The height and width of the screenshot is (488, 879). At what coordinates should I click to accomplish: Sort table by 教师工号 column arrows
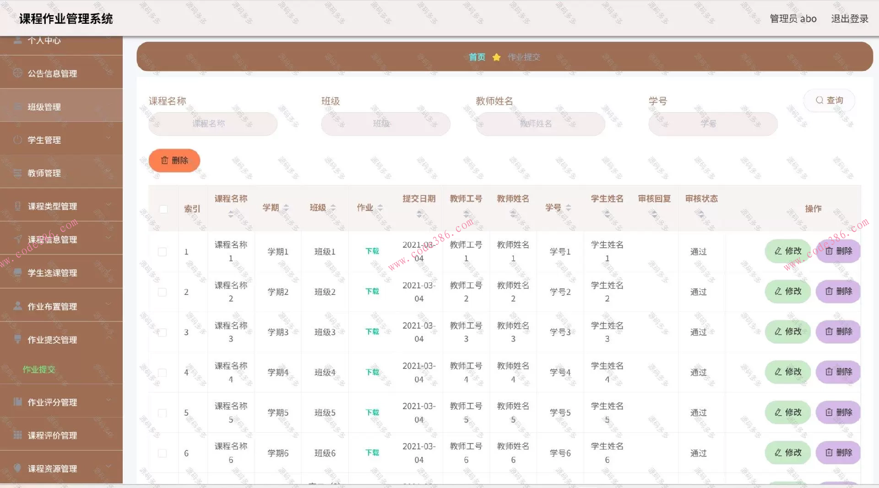coord(466,214)
